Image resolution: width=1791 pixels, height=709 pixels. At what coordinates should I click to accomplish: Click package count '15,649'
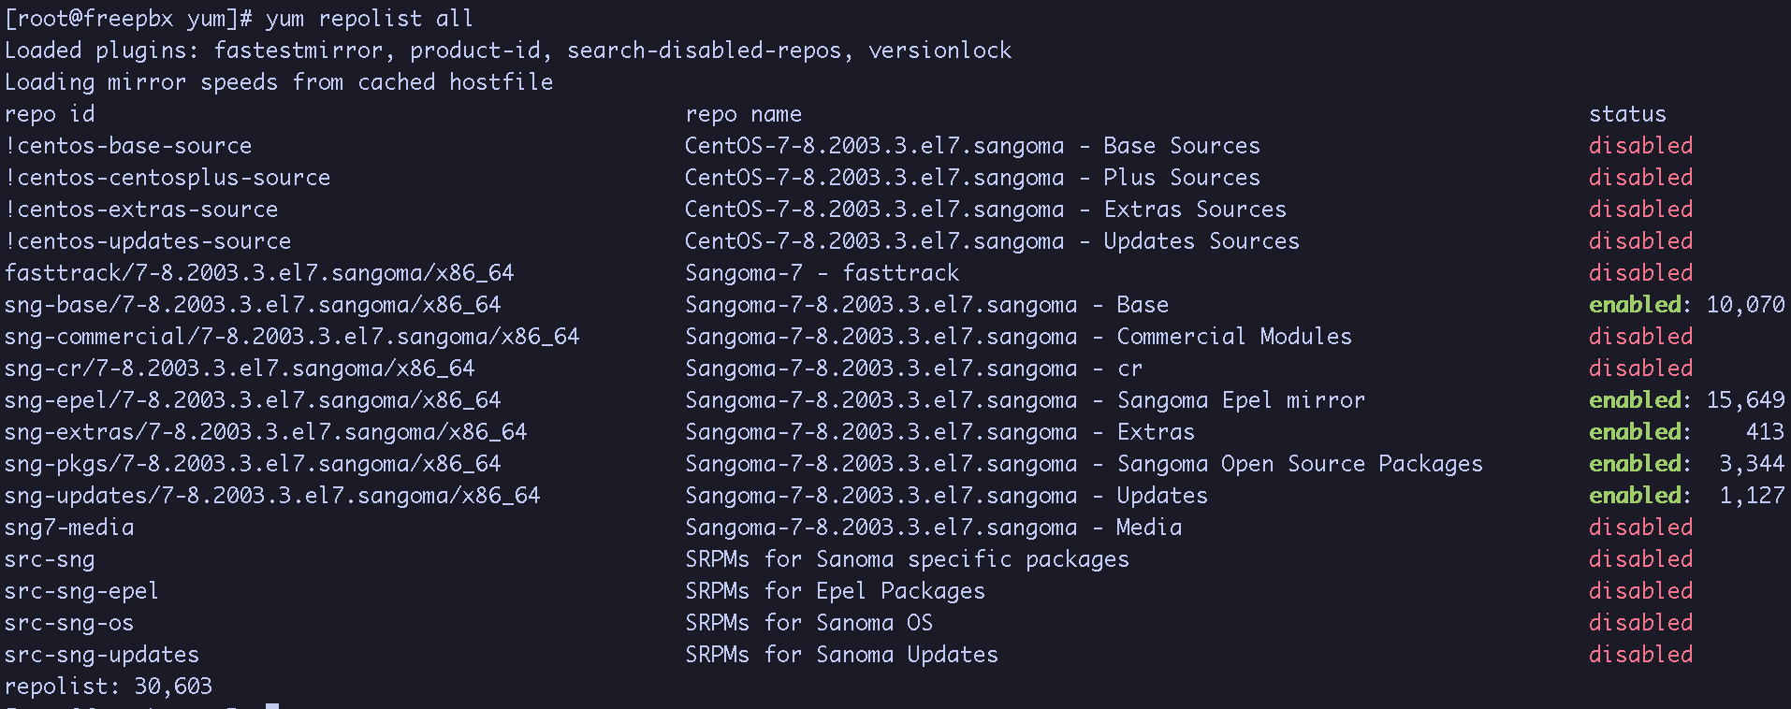pyautogui.click(x=1746, y=400)
